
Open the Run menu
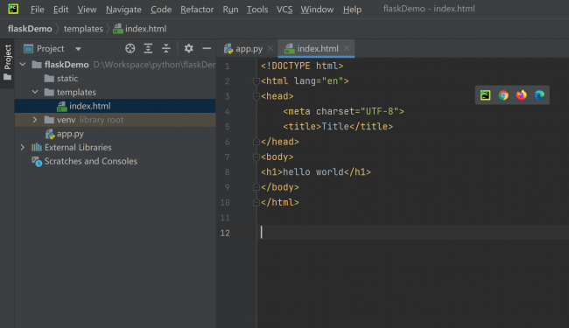230,10
